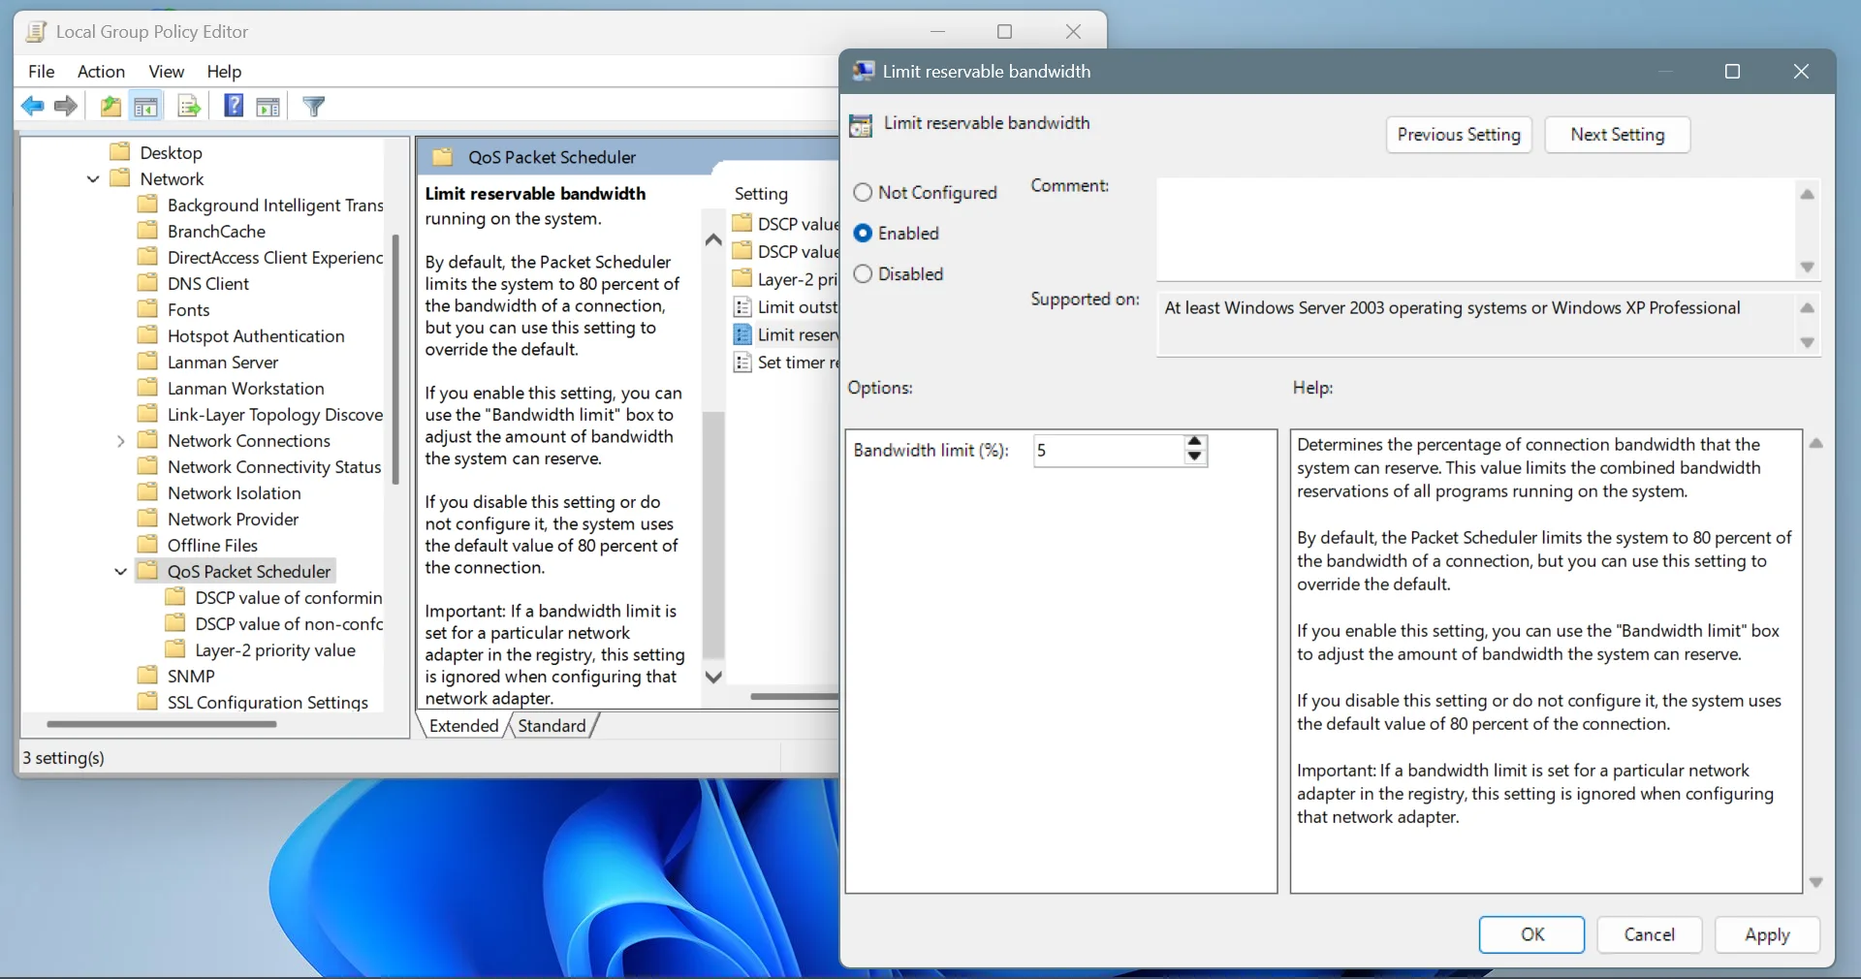Click the Filter funnel toolbar icon

click(x=313, y=107)
